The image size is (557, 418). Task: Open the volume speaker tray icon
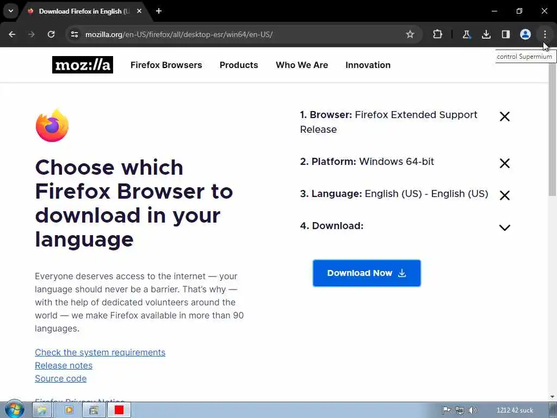(473, 410)
